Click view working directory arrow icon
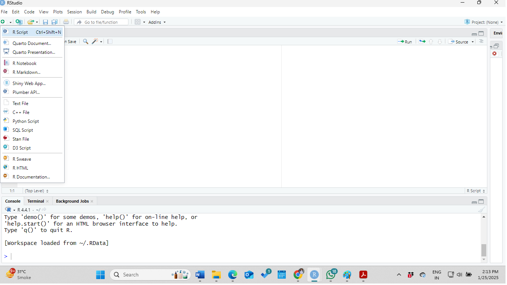This screenshot has width=507, height=285. tap(44, 210)
